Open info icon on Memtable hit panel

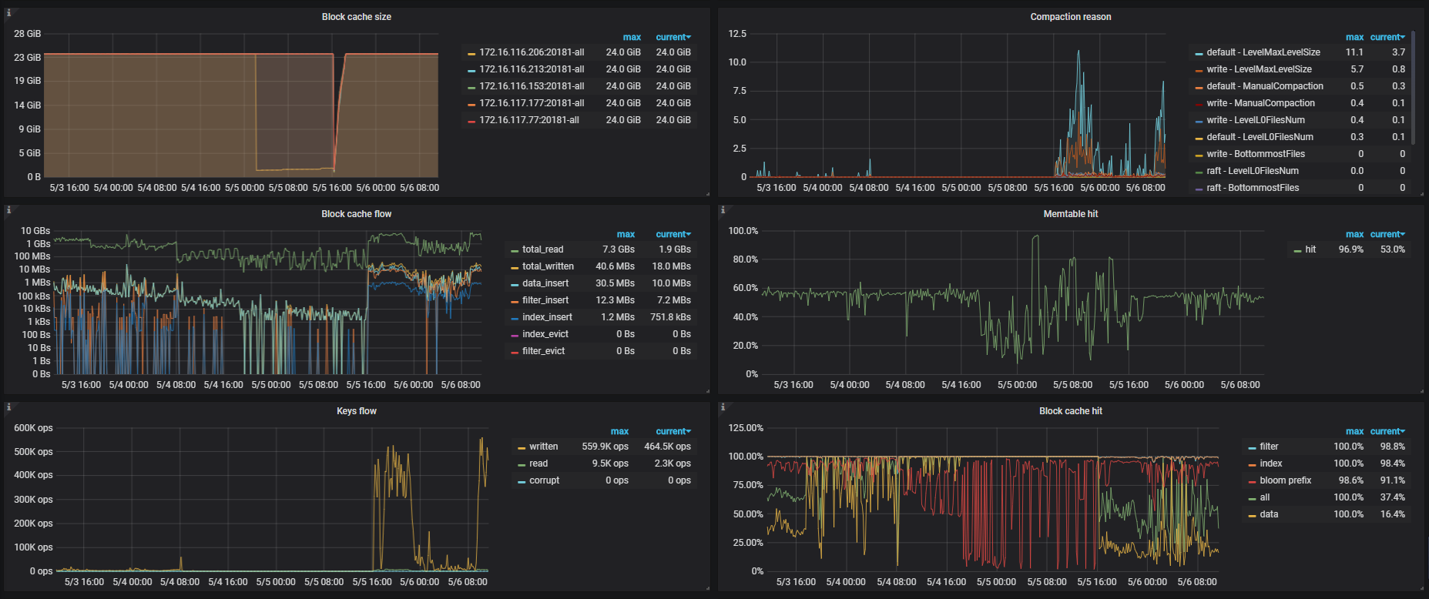pos(723,210)
